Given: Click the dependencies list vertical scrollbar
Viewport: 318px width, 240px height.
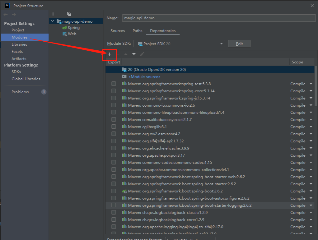Looking at the screenshot, I should tap(316, 86).
